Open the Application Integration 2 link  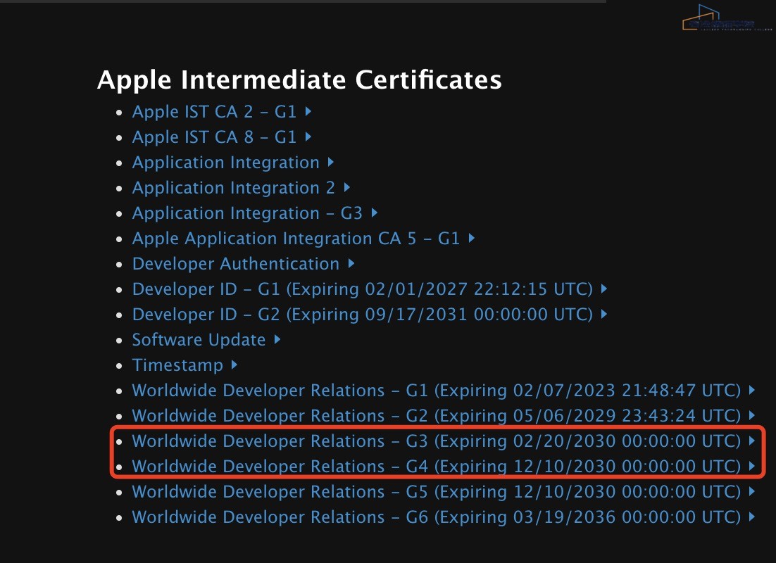coord(234,187)
